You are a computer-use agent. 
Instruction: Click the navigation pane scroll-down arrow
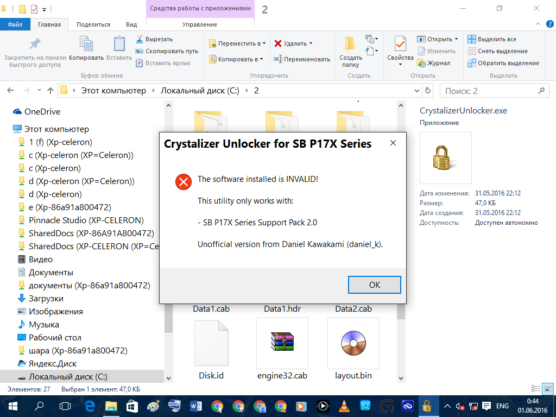[168, 378]
